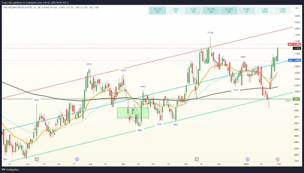Click the earnings E marker in mid November

tap(197, 160)
